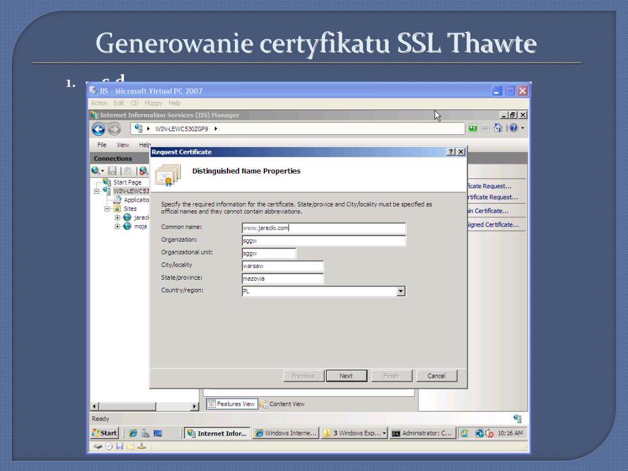Click the Start button on the taskbar

(104, 433)
